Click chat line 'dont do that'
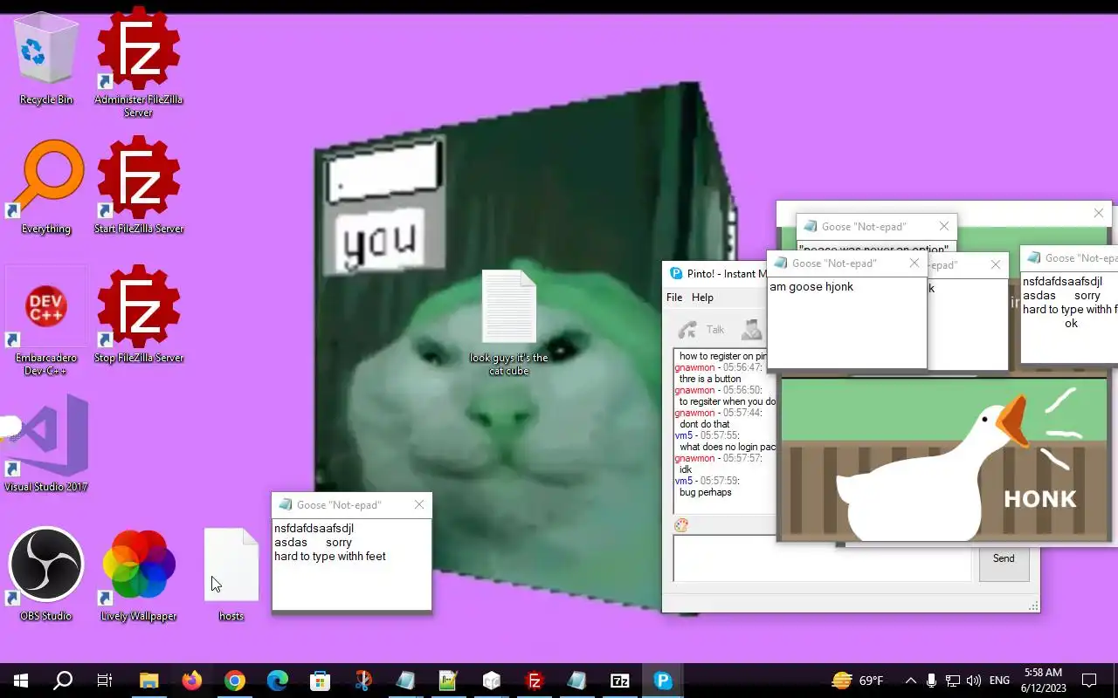The width and height of the screenshot is (1118, 698). [705, 424]
